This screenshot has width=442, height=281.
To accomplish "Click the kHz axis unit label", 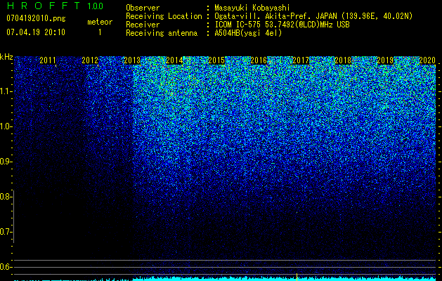I will coord(6,57).
